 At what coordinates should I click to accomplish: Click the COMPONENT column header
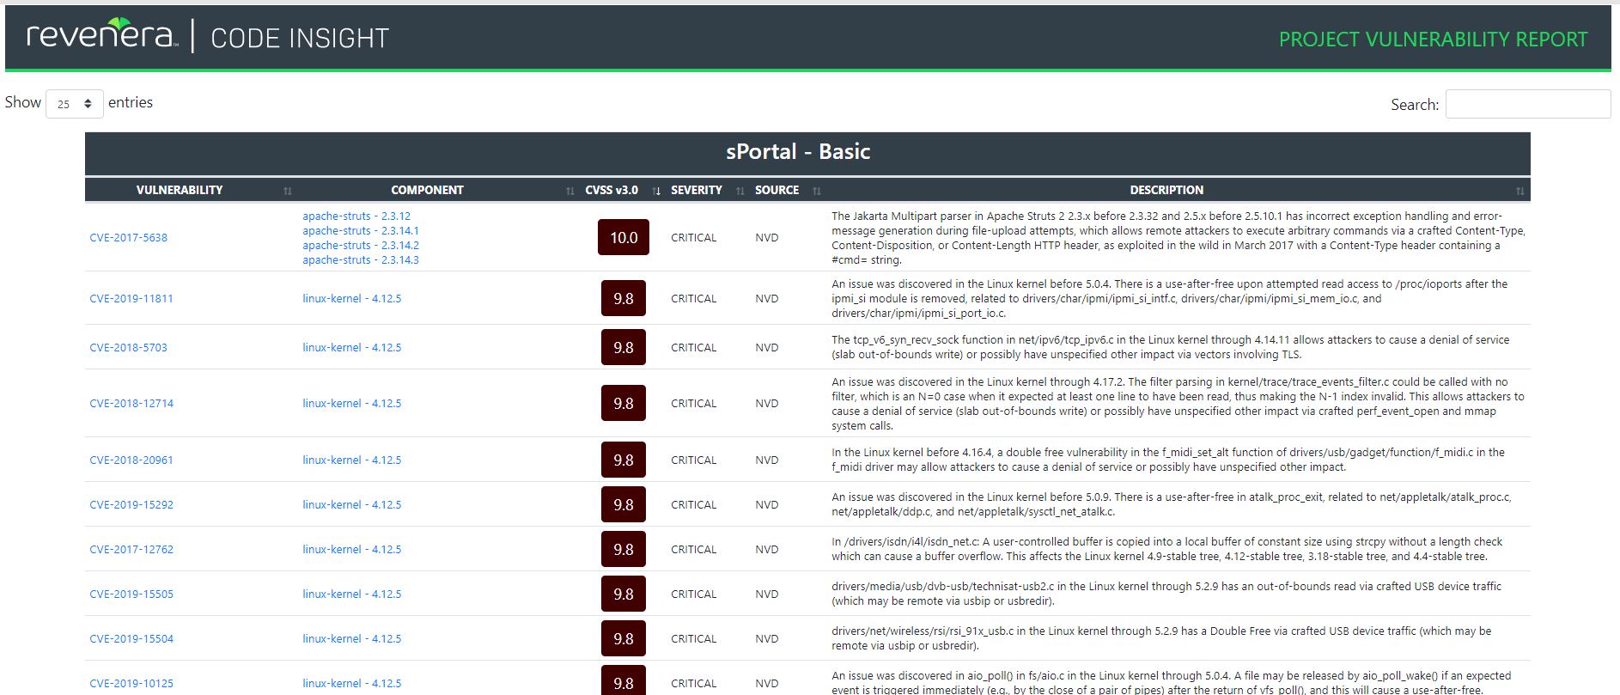pos(427,190)
